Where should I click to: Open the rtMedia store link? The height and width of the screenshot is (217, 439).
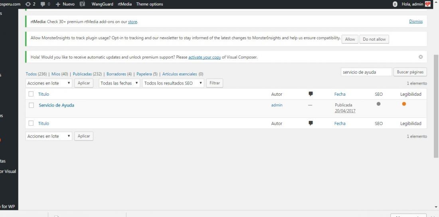coord(132,22)
